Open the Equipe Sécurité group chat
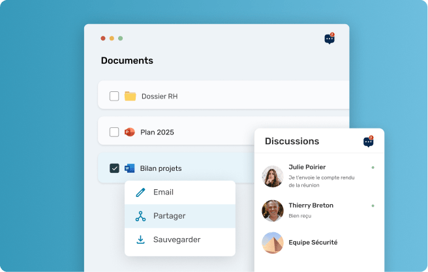Screen dimensions: 428x272 pyautogui.click(x=313, y=242)
